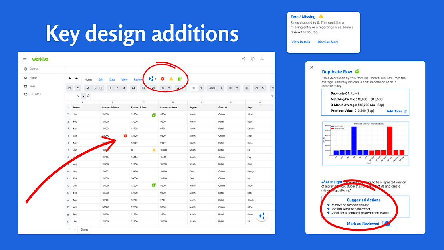Viewport: 444px width, 250px height.
Task: Click the redo arrow
Action: tap(76, 79)
